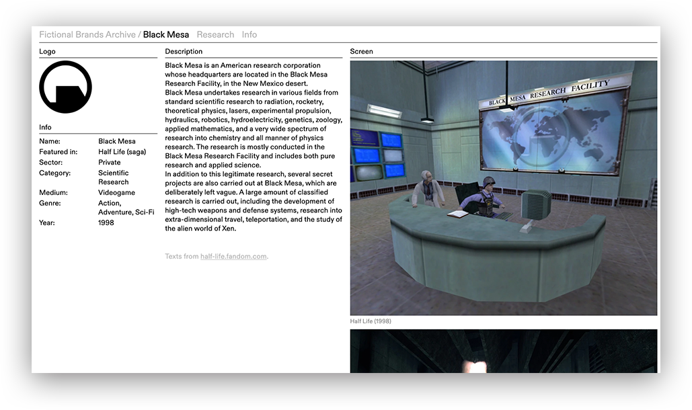Screen dimensions: 692x410
Task: Select the '1998' year value
Action: click(x=106, y=222)
